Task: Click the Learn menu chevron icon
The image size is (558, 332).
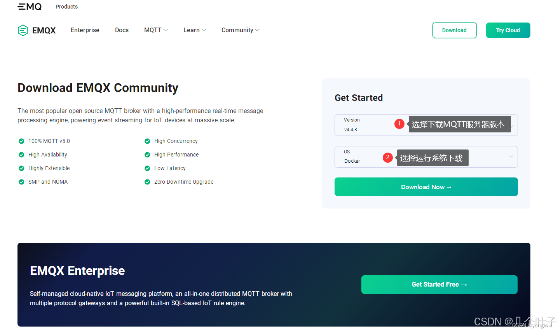Action: coord(204,30)
